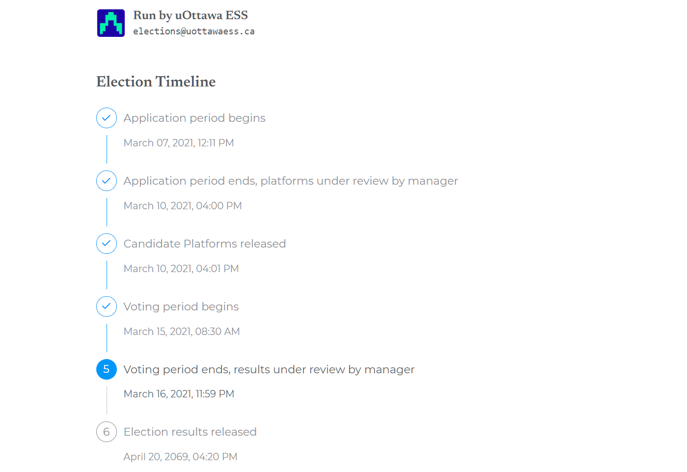The image size is (687, 472).
Task: Select the Application period begins title
Action: coord(194,118)
